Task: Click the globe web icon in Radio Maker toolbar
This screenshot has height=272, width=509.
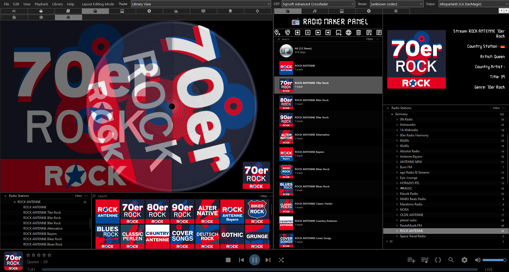Action: [x=349, y=32]
